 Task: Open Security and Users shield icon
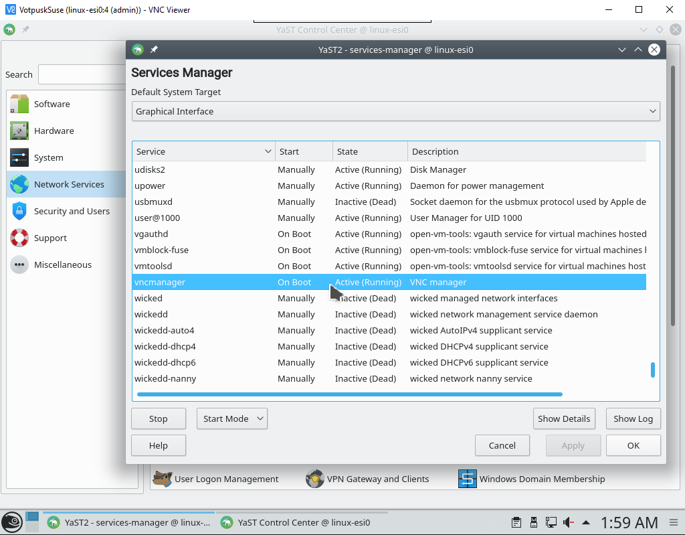click(x=19, y=211)
